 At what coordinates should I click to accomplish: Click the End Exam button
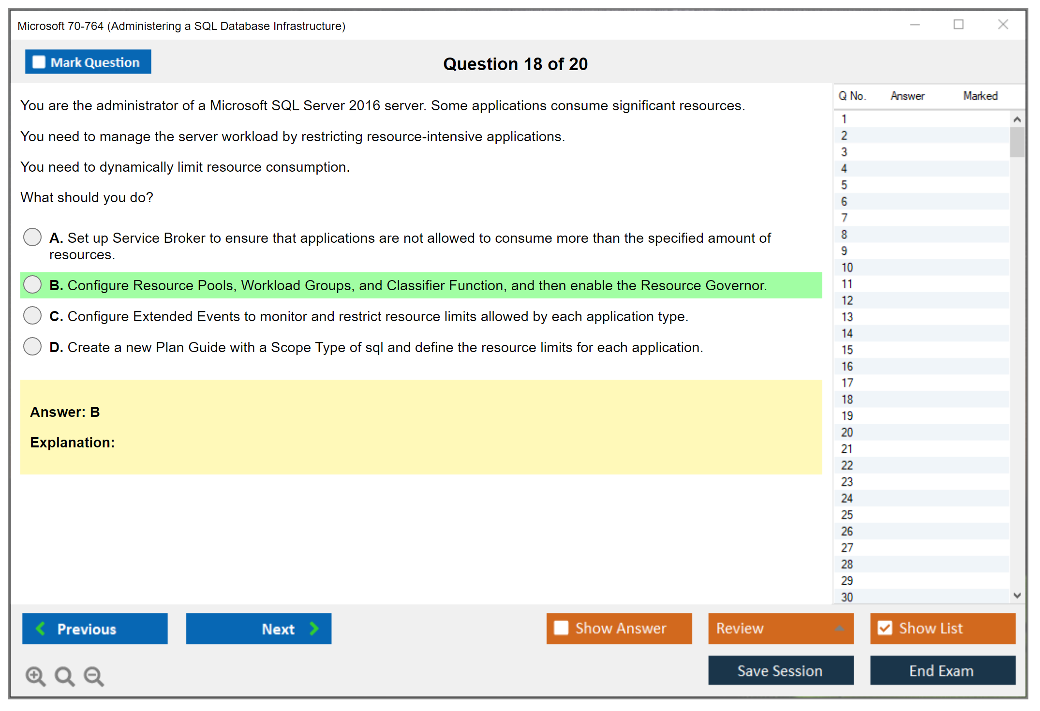click(942, 671)
